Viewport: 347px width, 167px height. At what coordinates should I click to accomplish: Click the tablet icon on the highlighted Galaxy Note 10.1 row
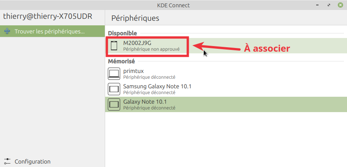click(114, 104)
